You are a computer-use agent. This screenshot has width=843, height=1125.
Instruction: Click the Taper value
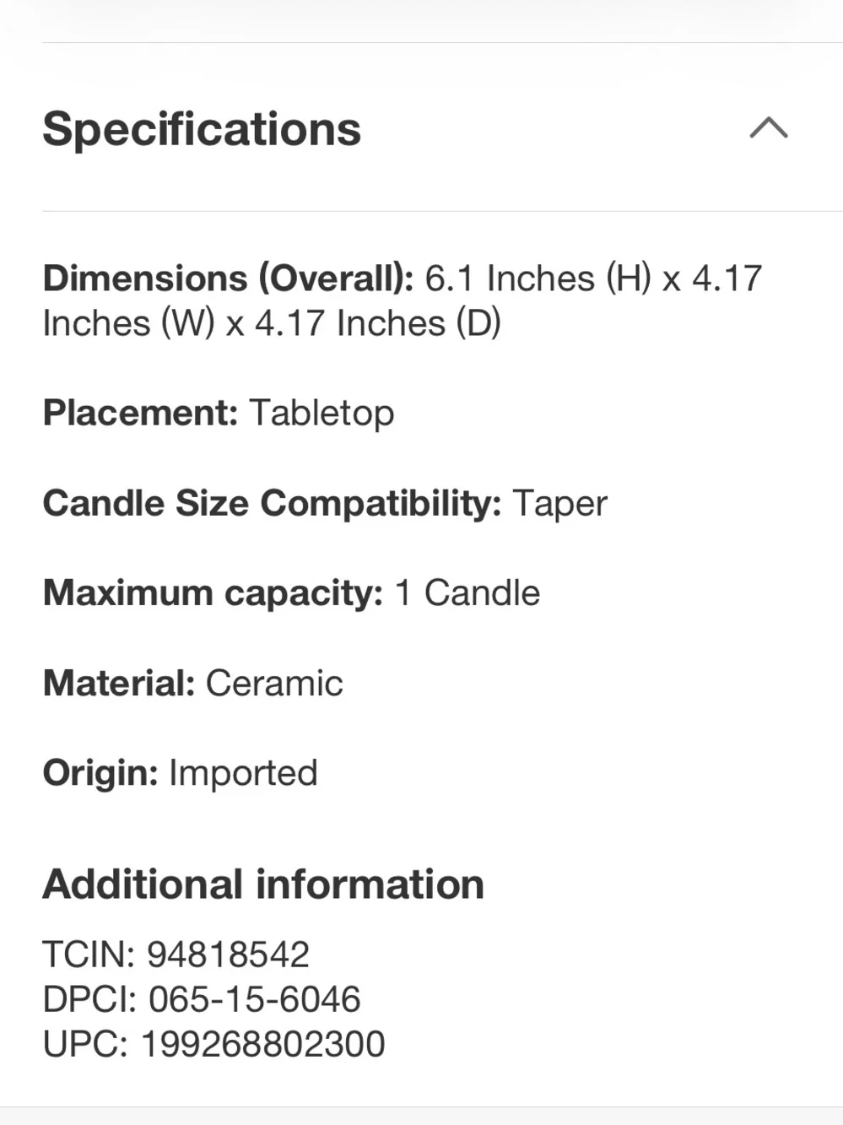[559, 504]
